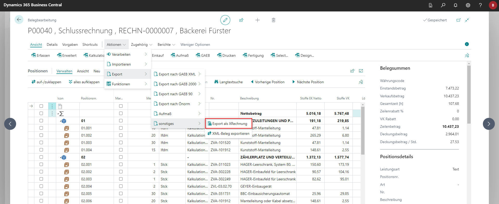Open Export nach Önorm menu item

pyautogui.click(x=178, y=104)
